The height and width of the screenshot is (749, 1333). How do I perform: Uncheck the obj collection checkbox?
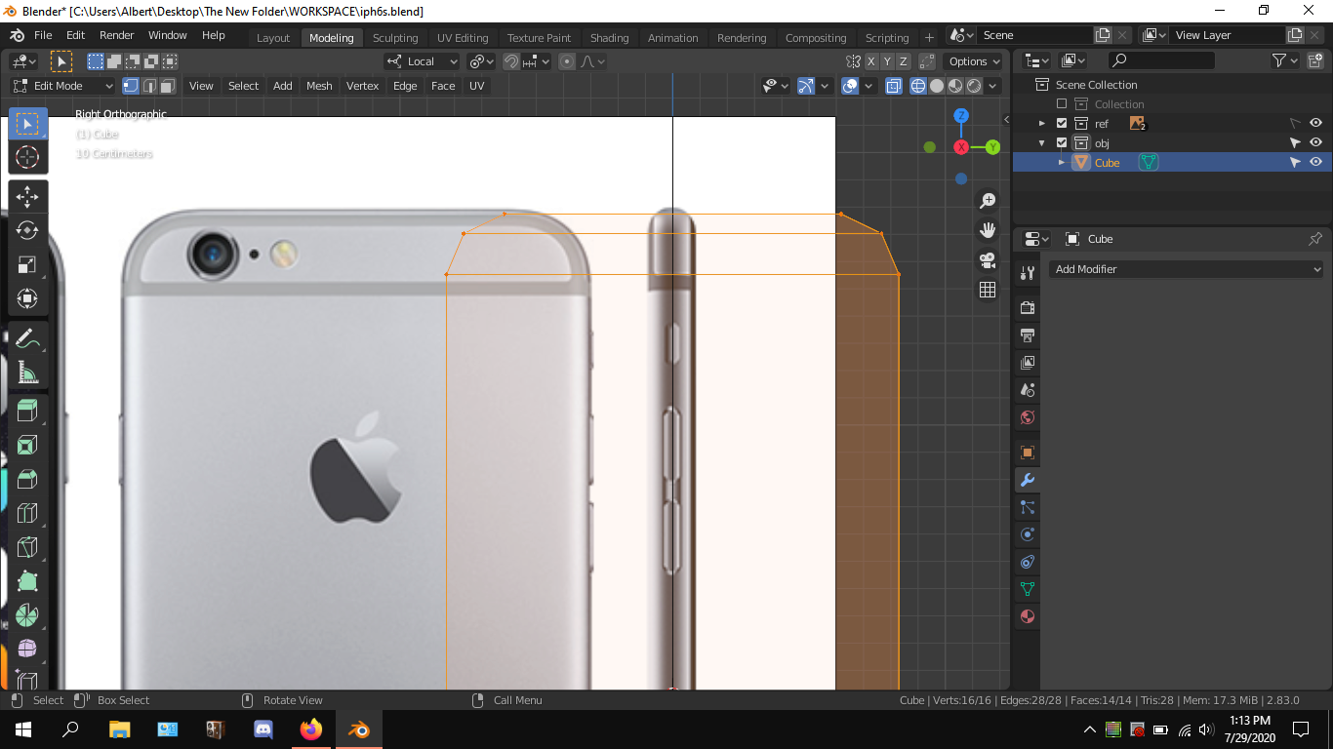pos(1062,143)
